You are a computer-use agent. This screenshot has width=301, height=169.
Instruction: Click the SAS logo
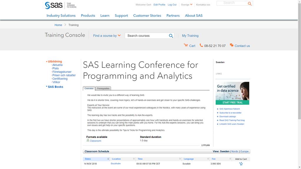54,5
